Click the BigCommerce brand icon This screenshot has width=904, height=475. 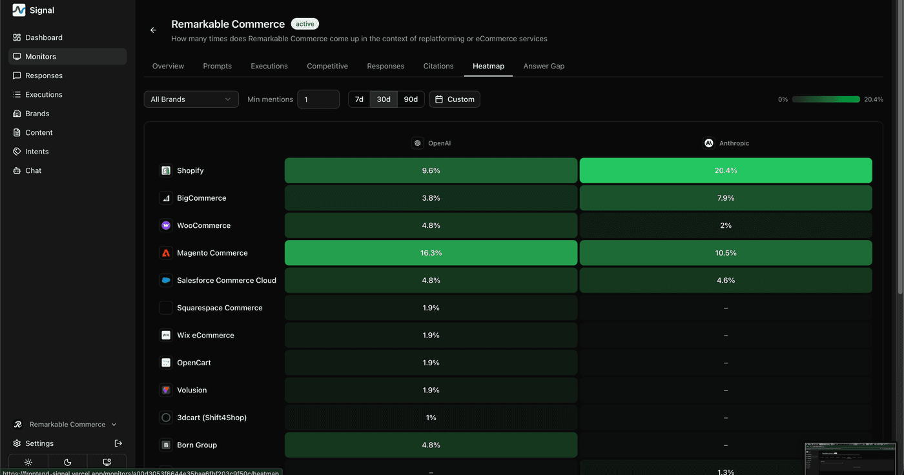[x=166, y=198]
